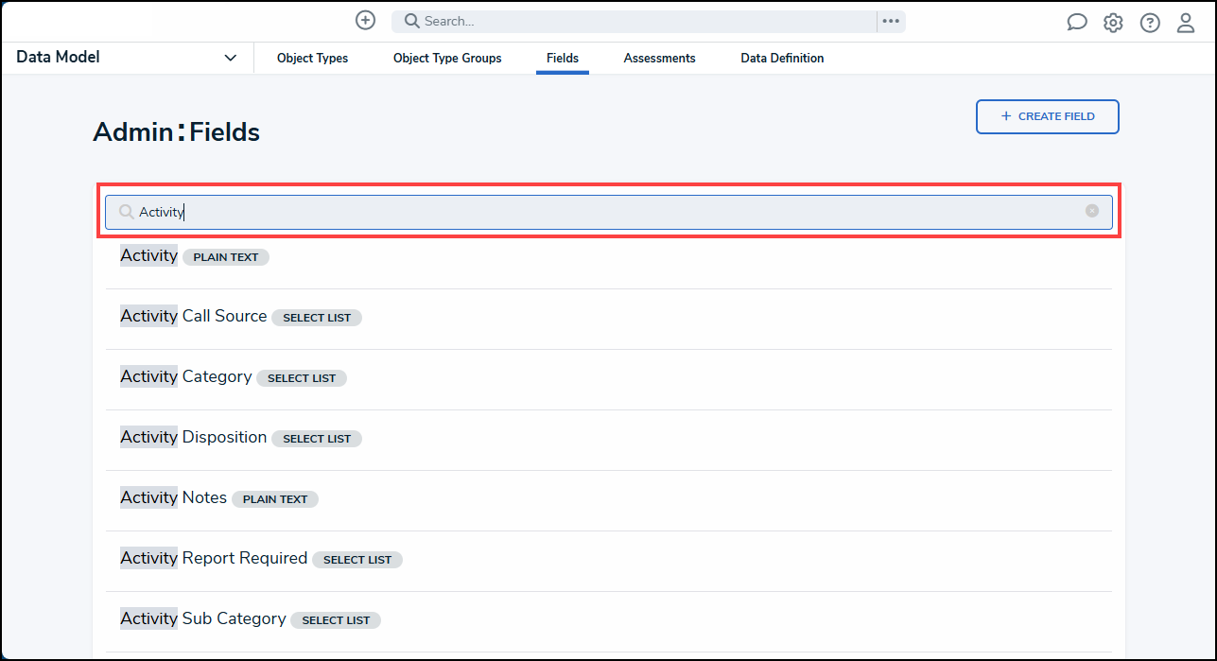Image resolution: width=1217 pixels, height=661 pixels.
Task: Click the magnifier icon in global search
Action: (412, 22)
